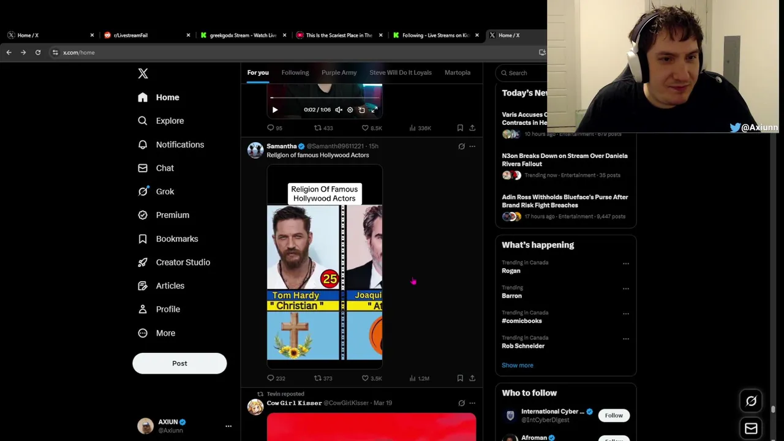Reload the page in browser
The width and height of the screenshot is (784, 441).
pyautogui.click(x=38, y=53)
